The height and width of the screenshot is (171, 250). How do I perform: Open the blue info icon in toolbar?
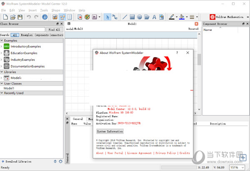45,17
